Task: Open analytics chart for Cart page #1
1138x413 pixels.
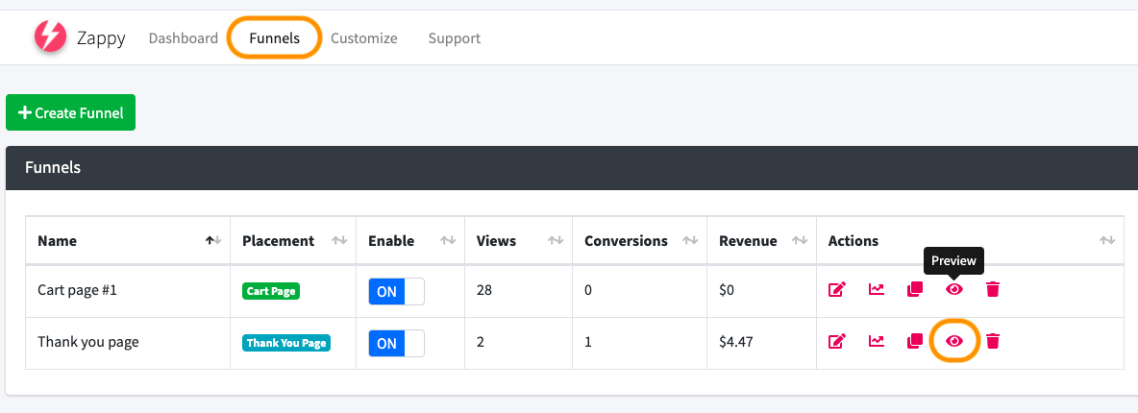Action: click(876, 289)
